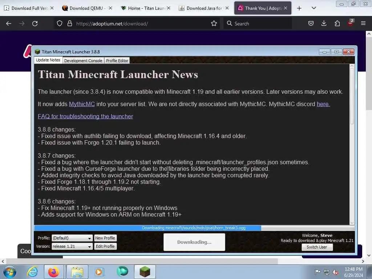Viewport: 372px width, 279px height.
Task: Open the extensions puzzle icon
Action: click(337, 24)
